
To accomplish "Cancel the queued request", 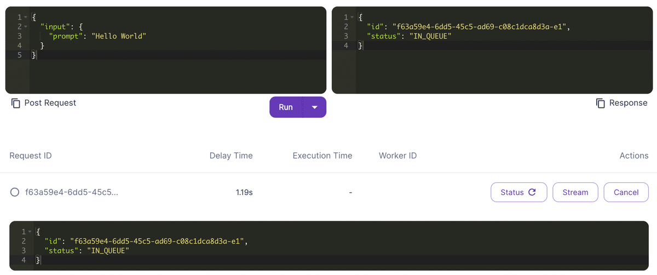I will click(x=626, y=192).
